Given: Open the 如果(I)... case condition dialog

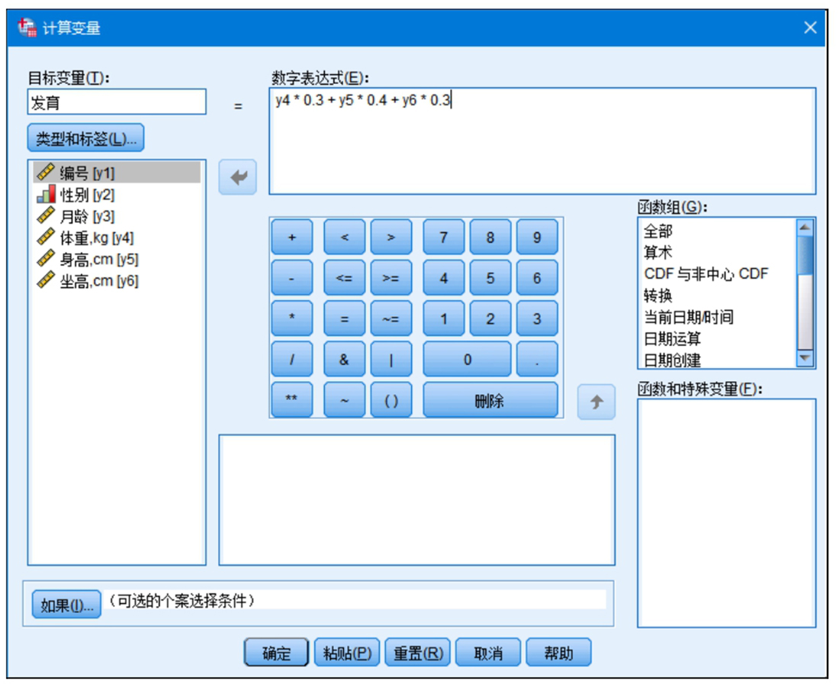Looking at the screenshot, I should (x=66, y=604).
